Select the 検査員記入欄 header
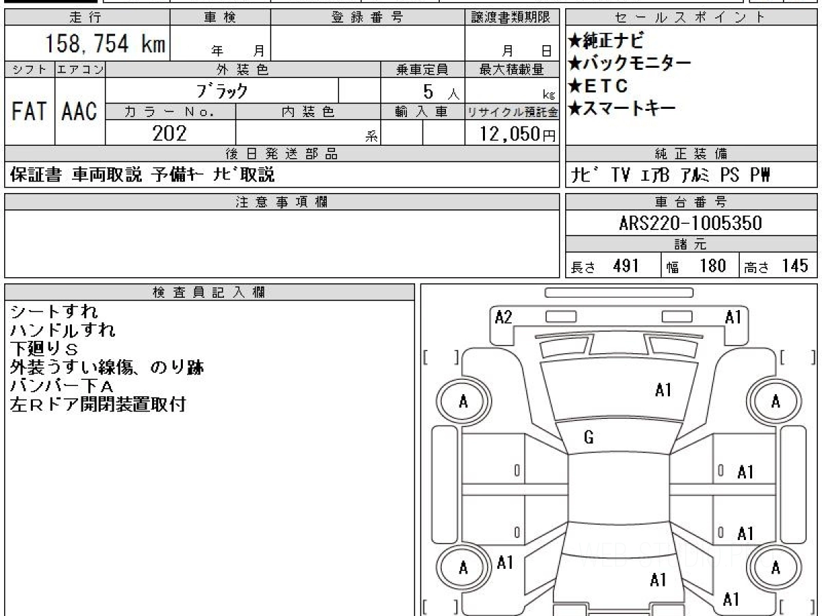The height and width of the screenshot is (616, 822). point(210,292)
